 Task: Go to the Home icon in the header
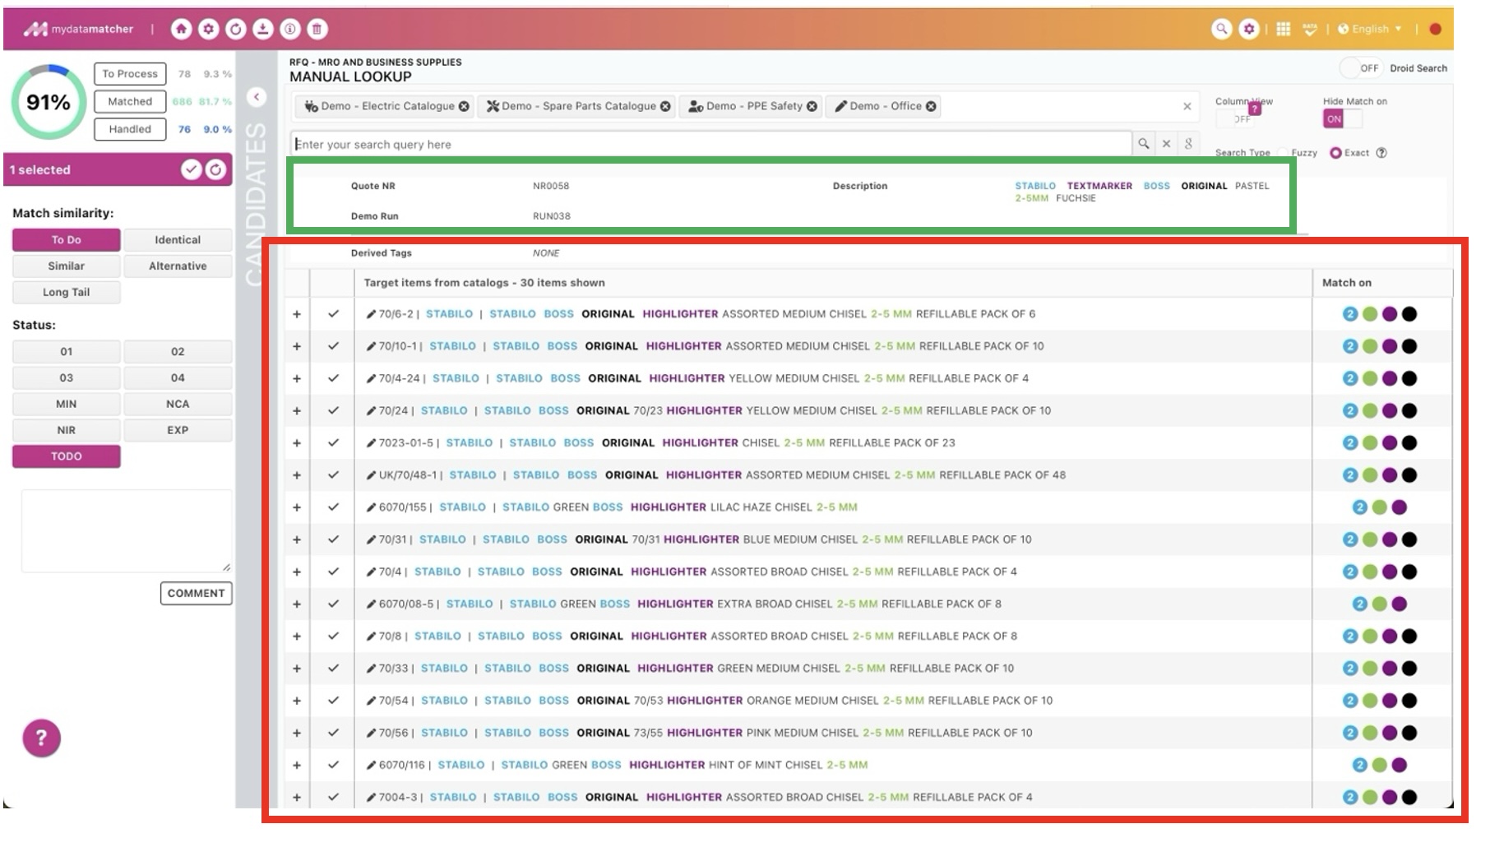[x=181, y=30]
